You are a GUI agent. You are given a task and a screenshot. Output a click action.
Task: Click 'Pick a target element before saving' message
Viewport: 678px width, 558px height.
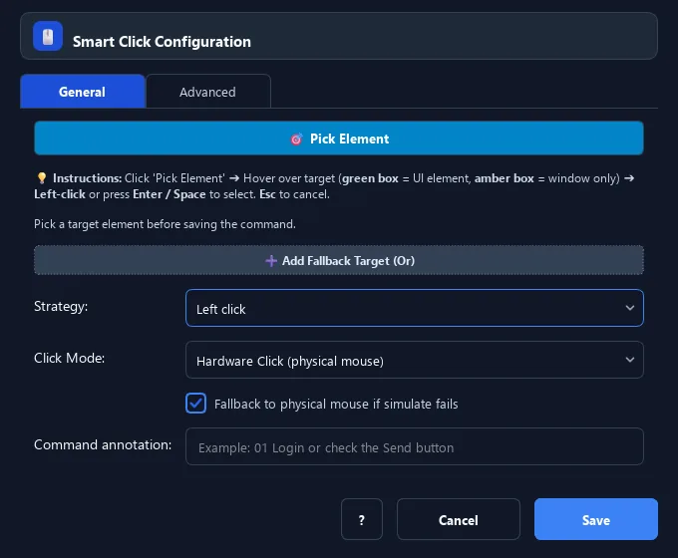165,224
